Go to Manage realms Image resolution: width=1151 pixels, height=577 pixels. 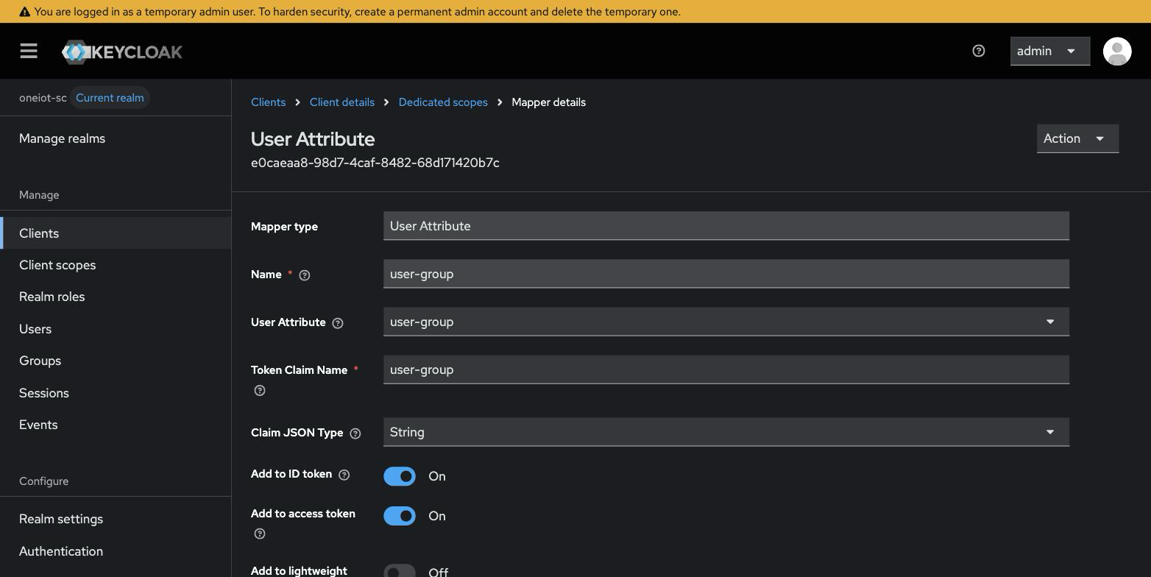tap(62, 138)
